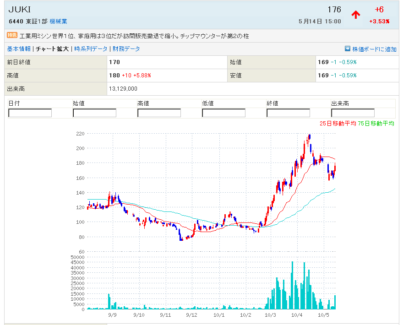This screenshot has height=325, width=403.
Task: Click the 出来高 input field above the chart
Action: (x=353, y=113)
